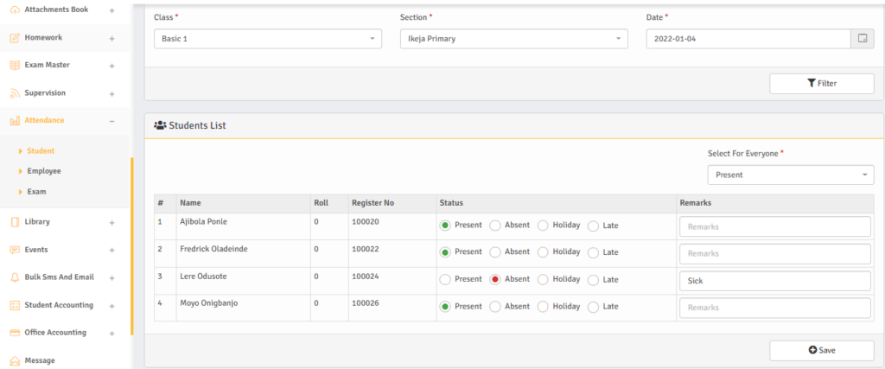Click the Filter button
885x369 pixels.
pyautogui.click(x=821, y=83)
